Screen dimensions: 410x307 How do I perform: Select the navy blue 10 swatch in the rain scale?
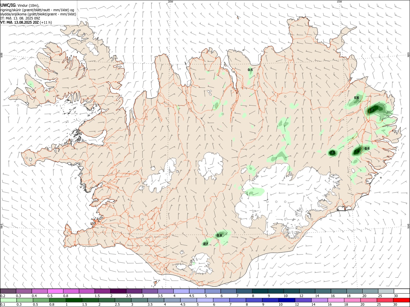[287, 300]
